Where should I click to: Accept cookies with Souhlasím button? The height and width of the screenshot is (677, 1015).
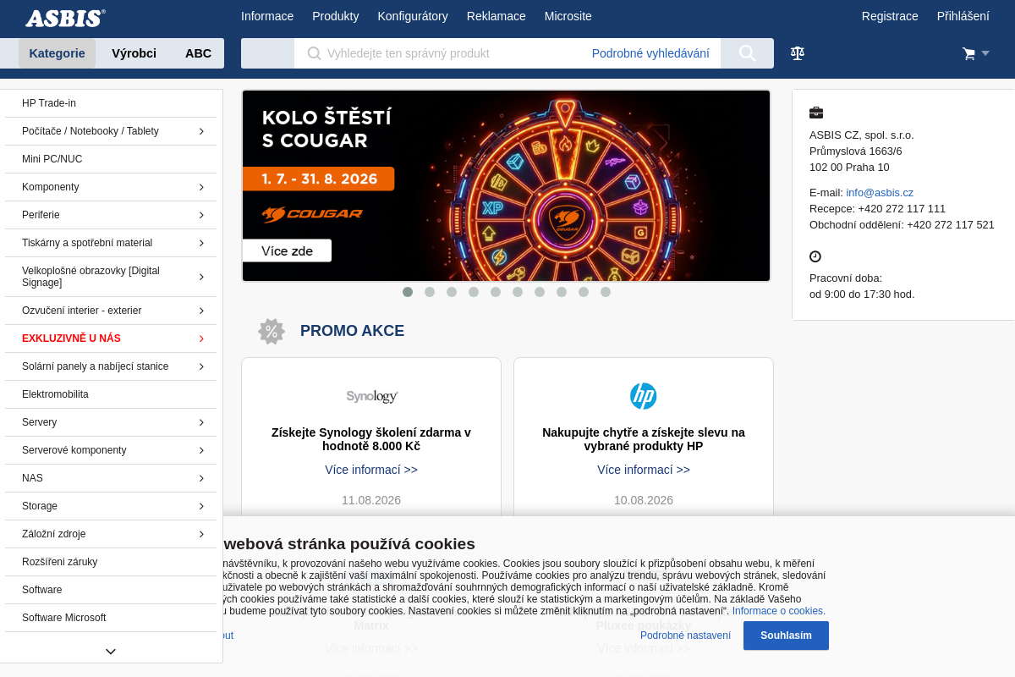[x=786, y=636]
